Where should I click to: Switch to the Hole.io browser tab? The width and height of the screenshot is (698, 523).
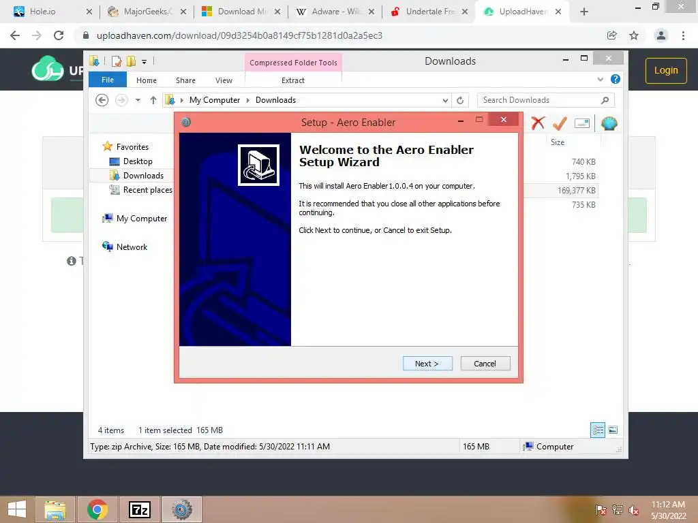53,12
